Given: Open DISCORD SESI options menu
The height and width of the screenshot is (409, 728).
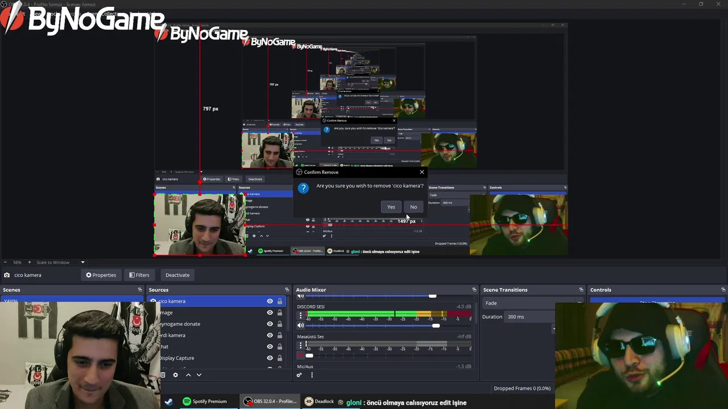Looking at the screenshot, I should (300, 316).
